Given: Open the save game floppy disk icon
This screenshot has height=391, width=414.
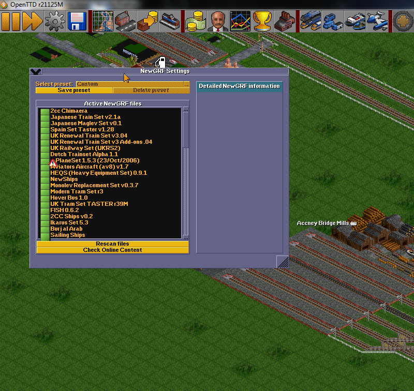Looking at the screenshot, I should pos(77,21).
